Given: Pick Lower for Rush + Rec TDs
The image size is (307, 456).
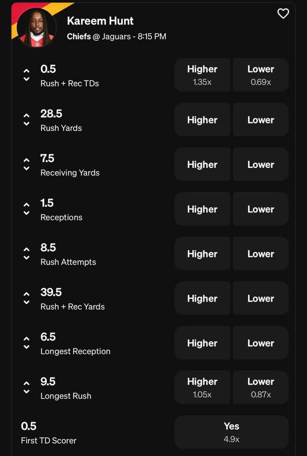Looking at the screenshot, I should tap(261, 75).
